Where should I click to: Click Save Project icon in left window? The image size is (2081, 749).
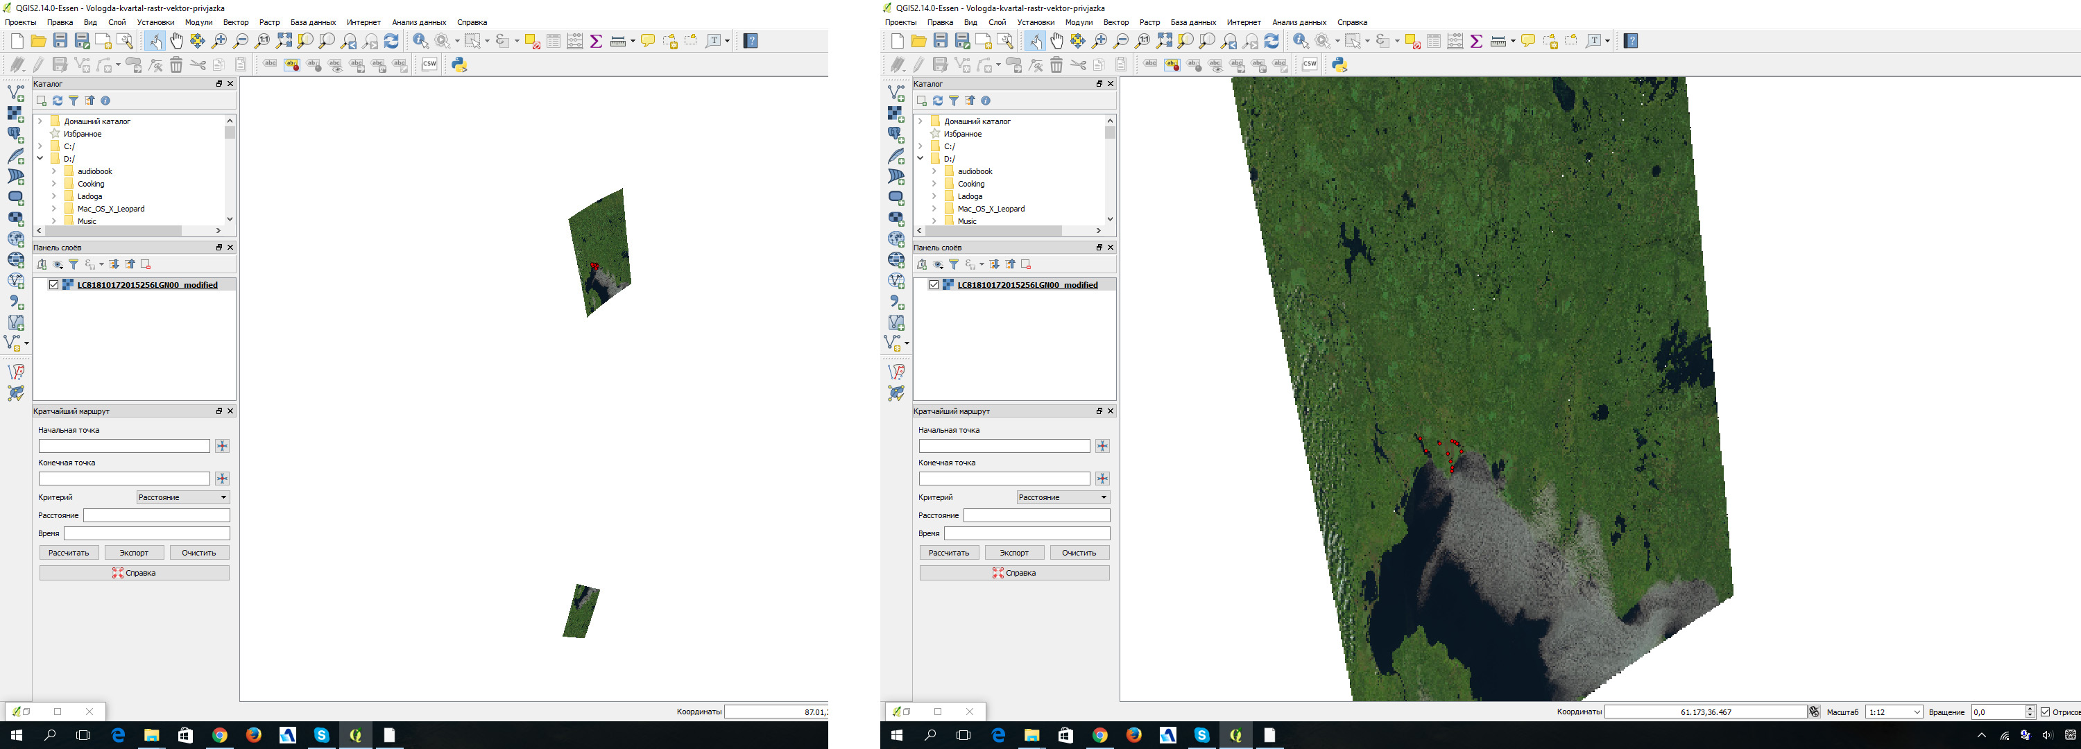pos(60,40)
